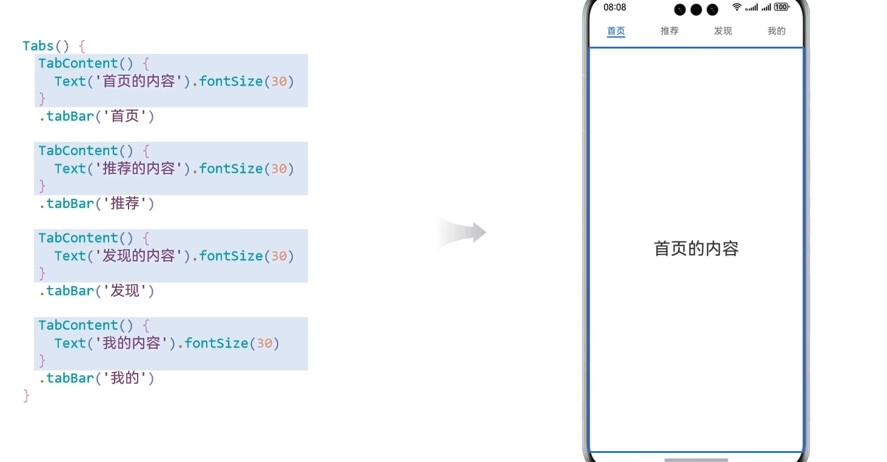Select the active 首页 tab
This screenshot has width=887, height=462.
pyautogui.click(x=616, y=31)
